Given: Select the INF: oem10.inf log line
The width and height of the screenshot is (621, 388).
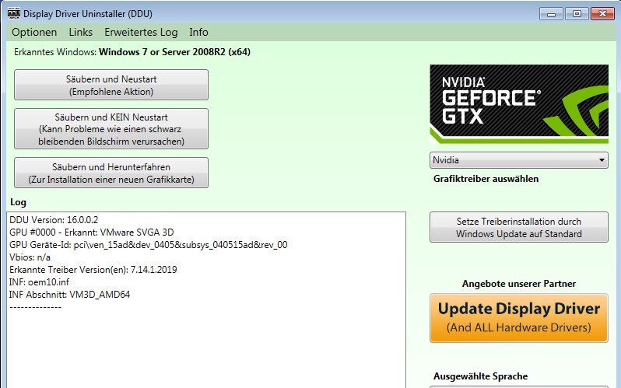Looking at the screenshot, I should coord(39,282).
